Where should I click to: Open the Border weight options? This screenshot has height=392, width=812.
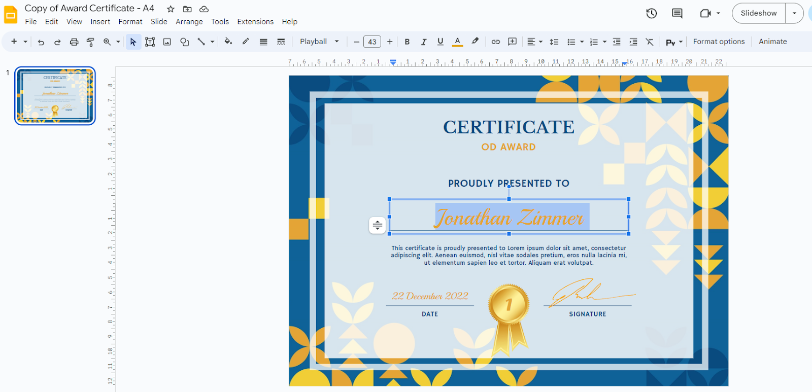(x=263, y=42)
